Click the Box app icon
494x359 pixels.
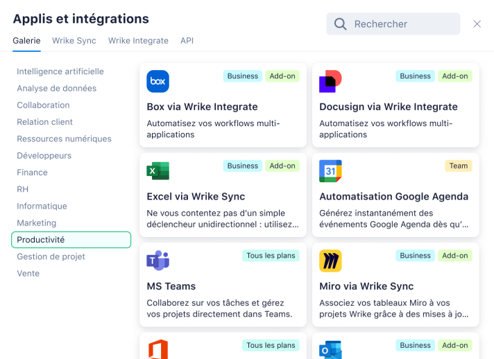tap(157, 81)
